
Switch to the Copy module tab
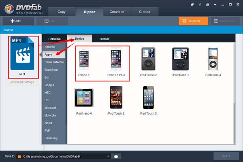[62, 12]
